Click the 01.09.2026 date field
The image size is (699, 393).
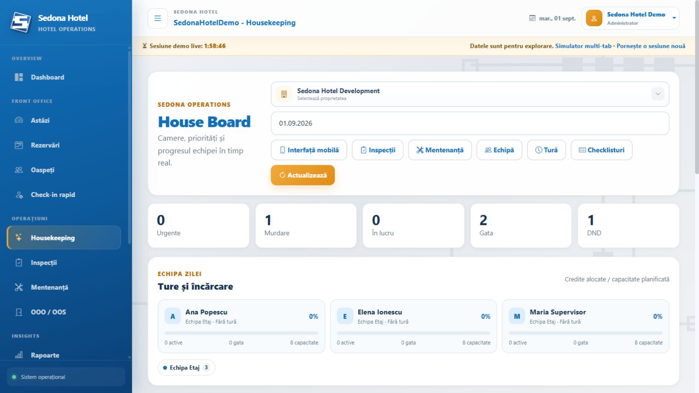point(470,123)
